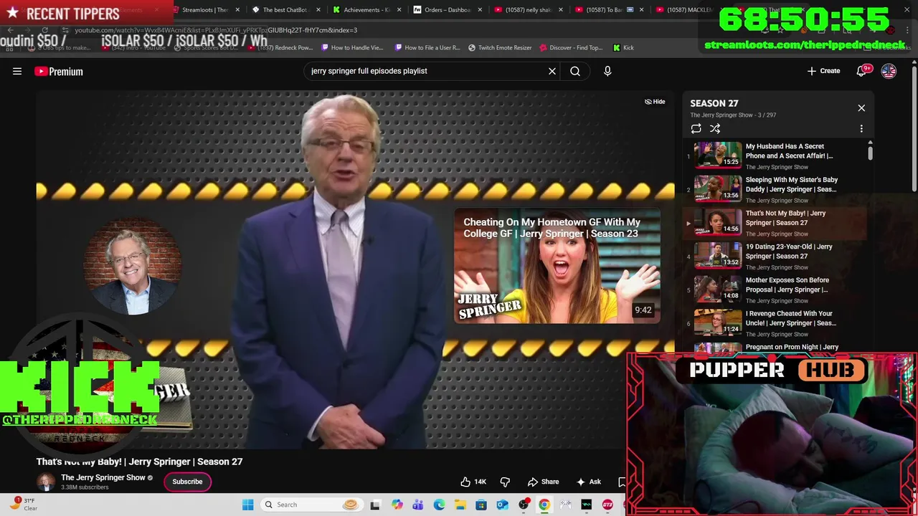Click the browser address bar URL
The image size is (918, 516).
click(x=216, y=30)
